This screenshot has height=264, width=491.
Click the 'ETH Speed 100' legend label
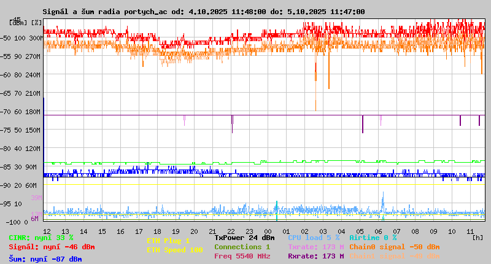tap(175, 250)
